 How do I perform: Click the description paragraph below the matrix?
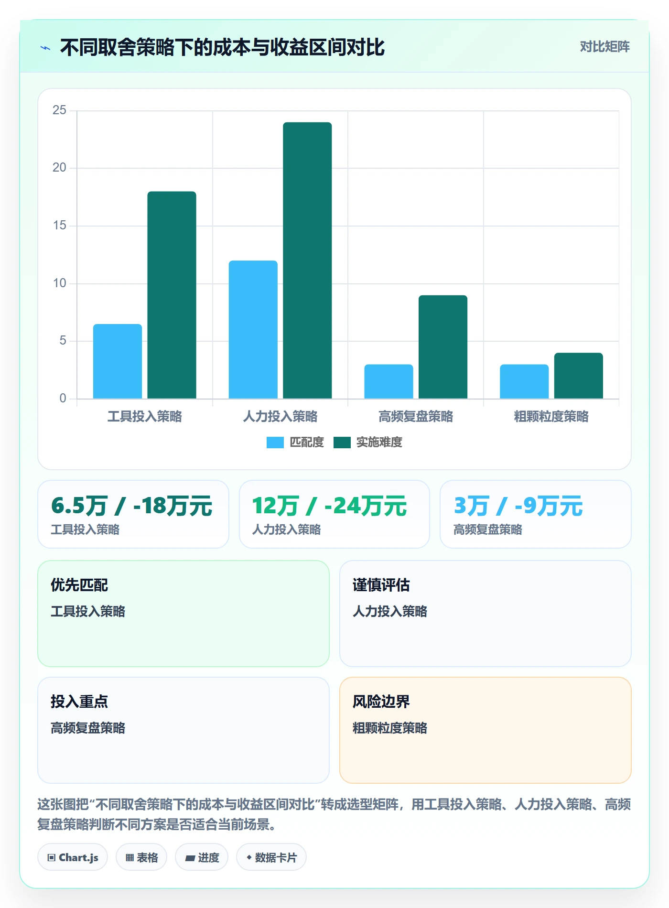tap(334, 814)
